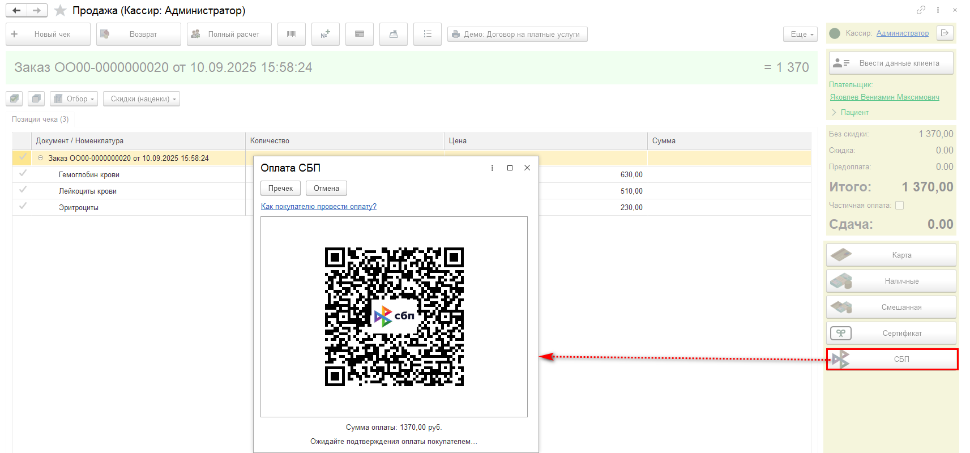This screenshot has width=970, height=453.
Task: Open the main window three-dot menu
Action: pyautogui.click(x=938, y=10)
